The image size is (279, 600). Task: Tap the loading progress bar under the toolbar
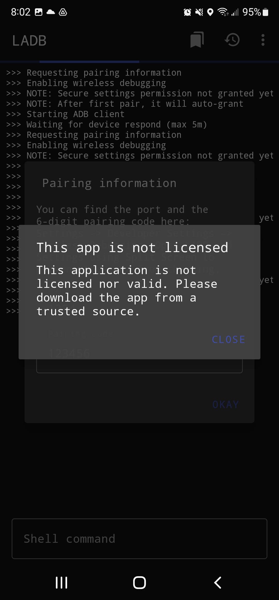139,62
